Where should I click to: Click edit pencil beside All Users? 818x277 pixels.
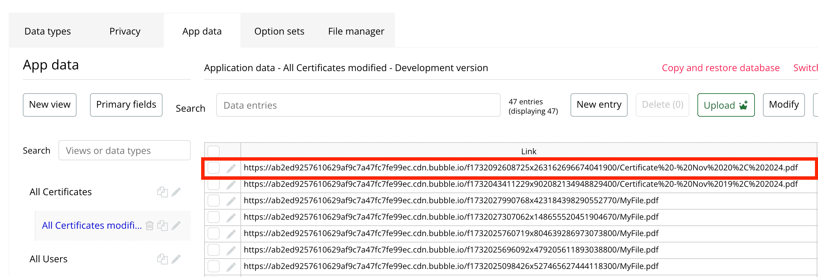176,259
